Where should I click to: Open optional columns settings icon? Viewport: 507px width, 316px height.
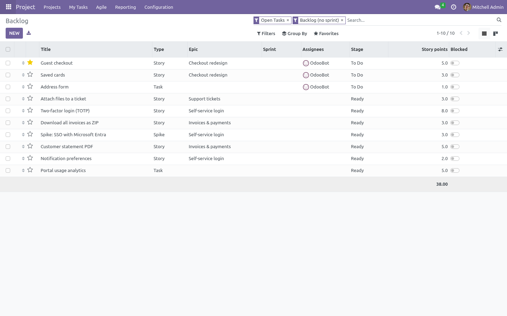click(x=500, y=50)
